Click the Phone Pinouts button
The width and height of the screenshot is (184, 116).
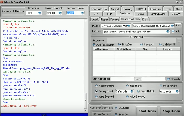tap(102, 114)
